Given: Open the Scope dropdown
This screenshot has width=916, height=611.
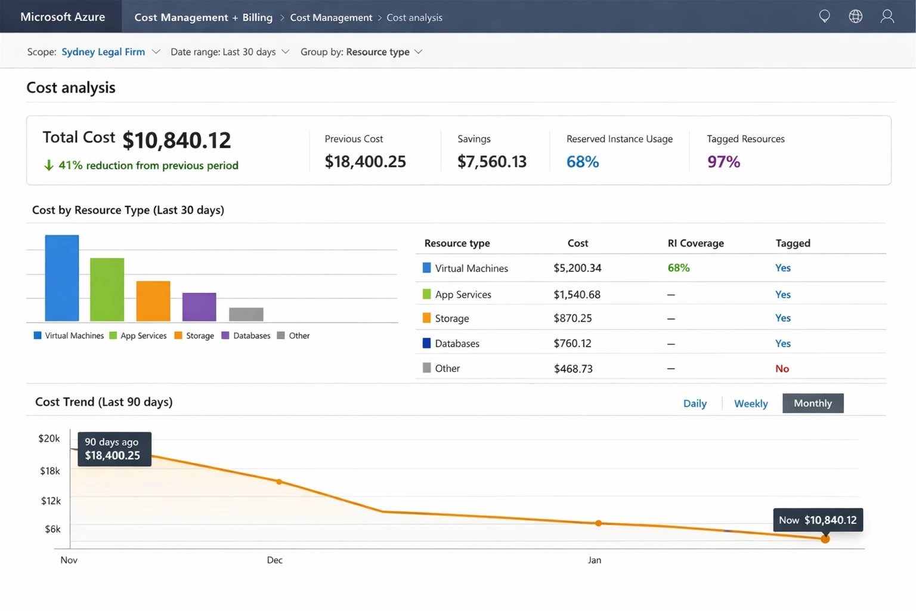Looking at the screenshot, I should pos(156,52).
